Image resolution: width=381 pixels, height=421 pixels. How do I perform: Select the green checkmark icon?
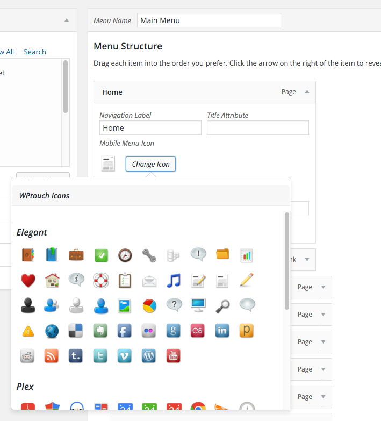click(101, 255)
